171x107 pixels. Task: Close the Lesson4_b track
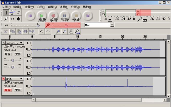click(4, 43)
